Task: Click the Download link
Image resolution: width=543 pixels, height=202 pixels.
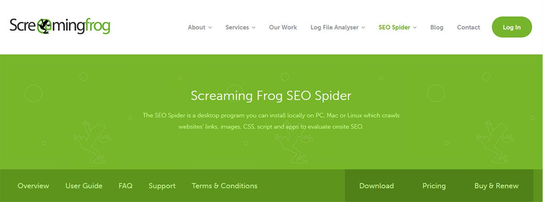Action: coord(376,186)
